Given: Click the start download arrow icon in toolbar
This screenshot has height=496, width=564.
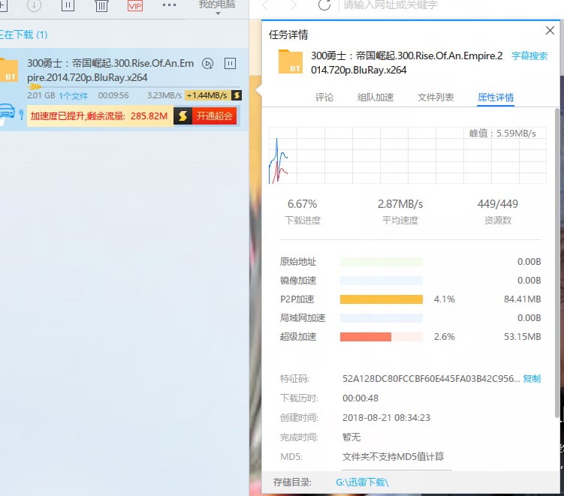Looking at the screenshot, I should (35, 5).
